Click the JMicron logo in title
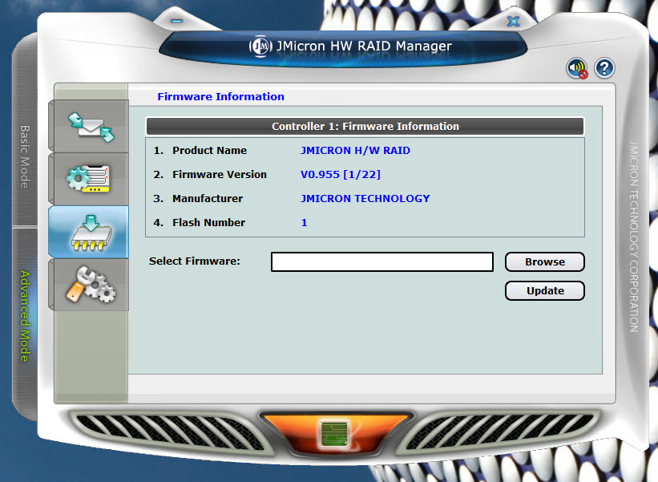The height and width of the screenshot is (482, 658). coord(260,46)
